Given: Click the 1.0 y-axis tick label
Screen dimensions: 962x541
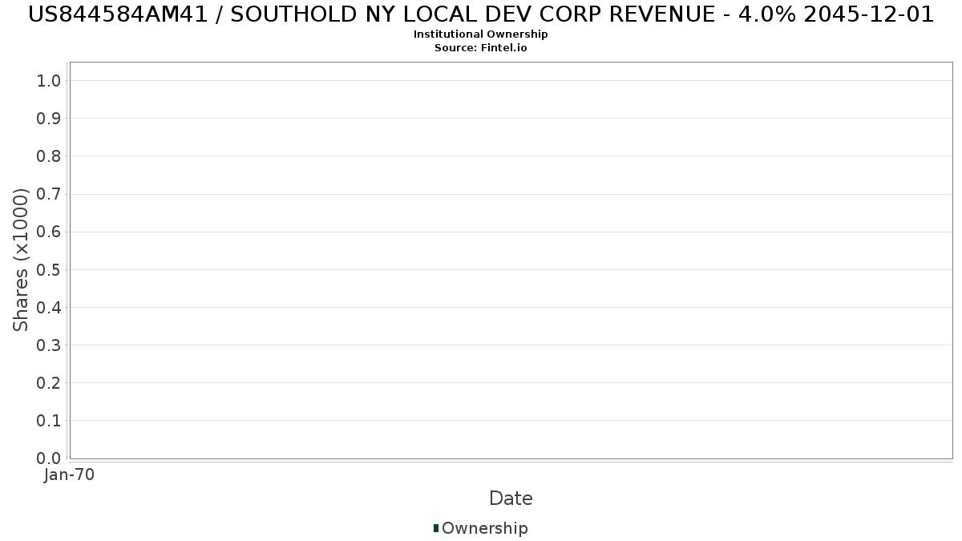Looking at the screenshot, I should 49,80.
